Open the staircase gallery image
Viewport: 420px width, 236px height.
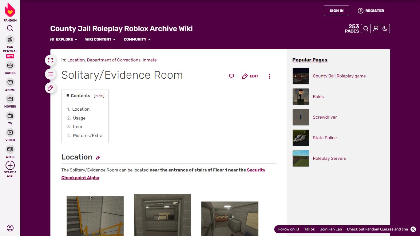tap(95, 216)
